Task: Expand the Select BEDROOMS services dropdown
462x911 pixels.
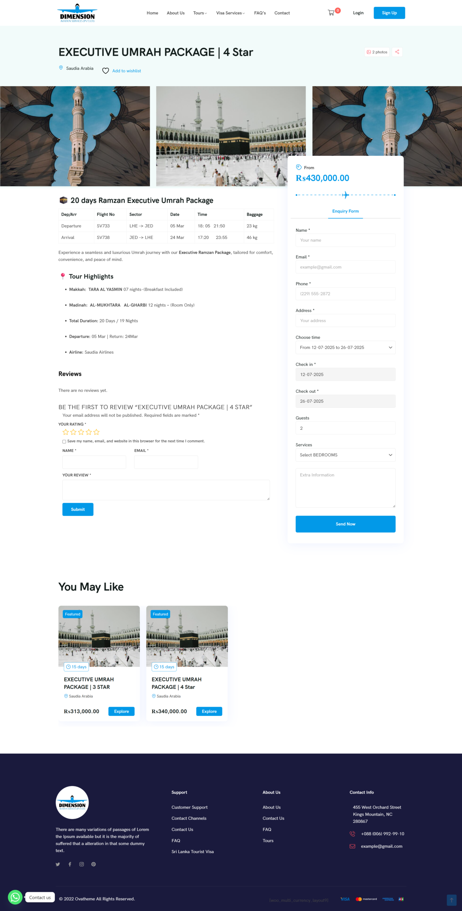Action: [345, 455]
